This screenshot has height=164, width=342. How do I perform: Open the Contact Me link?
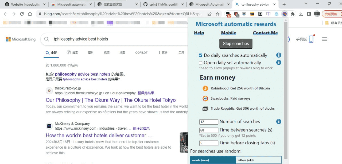click(x=265, y=33)
